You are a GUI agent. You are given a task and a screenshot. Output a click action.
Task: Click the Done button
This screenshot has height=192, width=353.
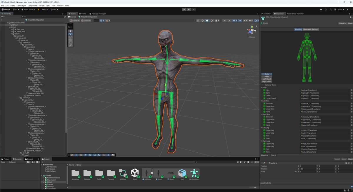point(350,159)
